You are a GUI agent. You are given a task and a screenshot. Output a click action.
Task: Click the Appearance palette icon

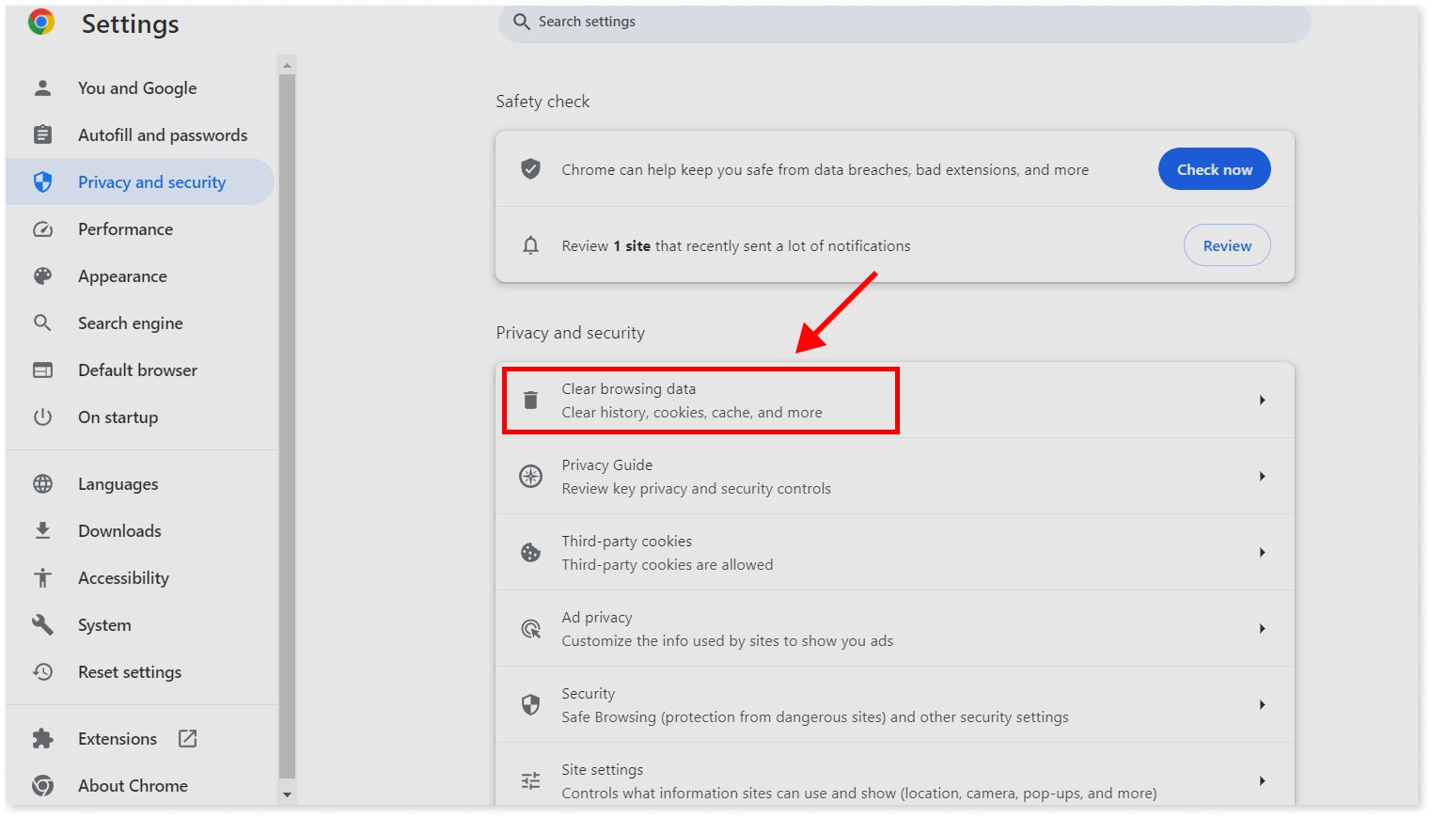[42, 275]
